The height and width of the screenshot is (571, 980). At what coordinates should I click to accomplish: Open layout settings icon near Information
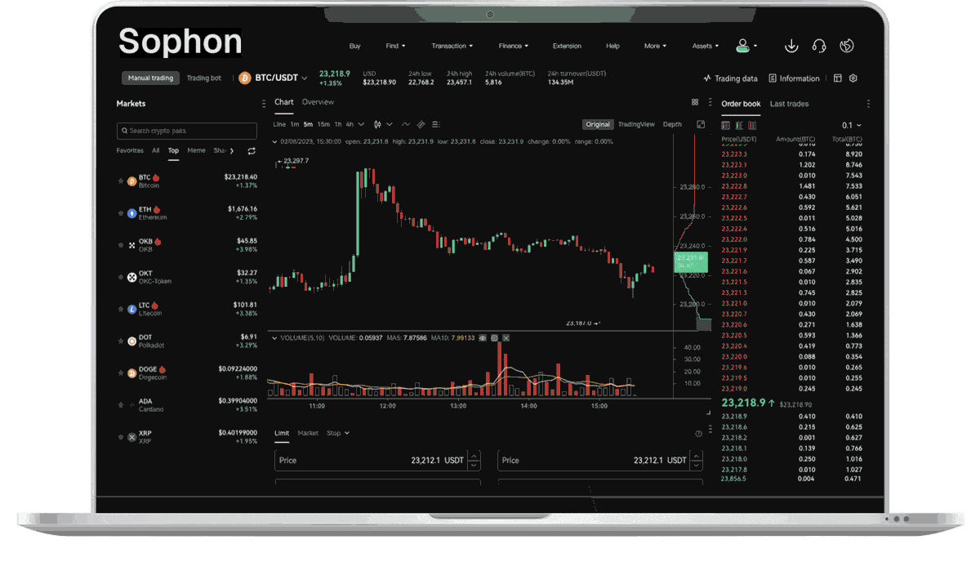pyautogui.click(x=837, y=78)
